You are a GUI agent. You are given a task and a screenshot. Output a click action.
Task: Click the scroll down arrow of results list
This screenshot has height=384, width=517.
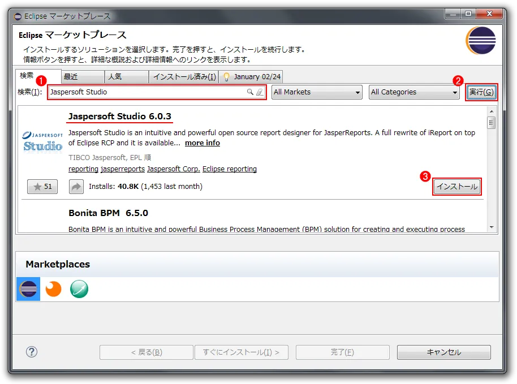492,227
